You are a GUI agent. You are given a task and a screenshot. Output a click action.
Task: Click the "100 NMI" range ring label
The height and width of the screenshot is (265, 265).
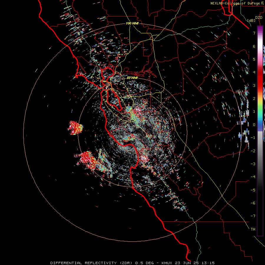[132, 23]
